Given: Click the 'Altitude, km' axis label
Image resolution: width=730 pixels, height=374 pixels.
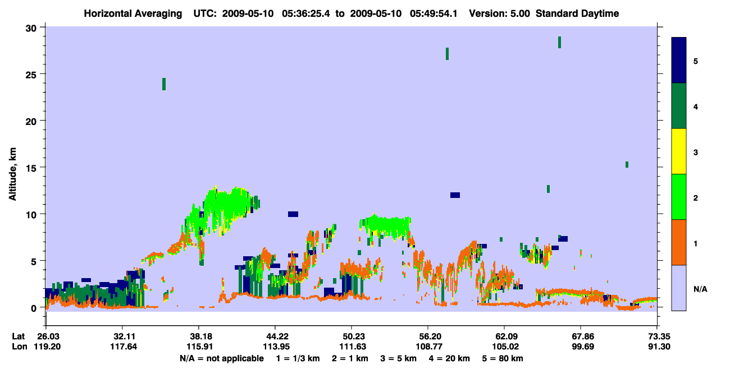Looking at the screenshot, I should click(x=12, y=173).
